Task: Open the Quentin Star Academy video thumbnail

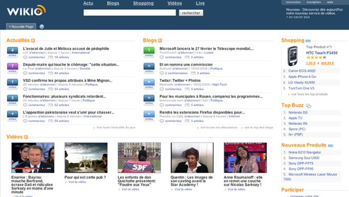Action: coord(192,158)
